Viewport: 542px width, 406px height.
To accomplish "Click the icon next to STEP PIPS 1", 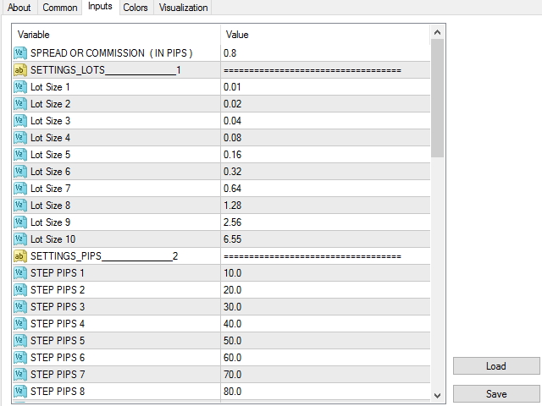I will click(20, 273).
